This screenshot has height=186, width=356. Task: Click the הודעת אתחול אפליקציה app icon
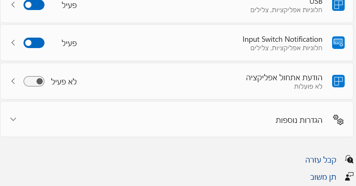pyautogui.click(x=338, y=81)
